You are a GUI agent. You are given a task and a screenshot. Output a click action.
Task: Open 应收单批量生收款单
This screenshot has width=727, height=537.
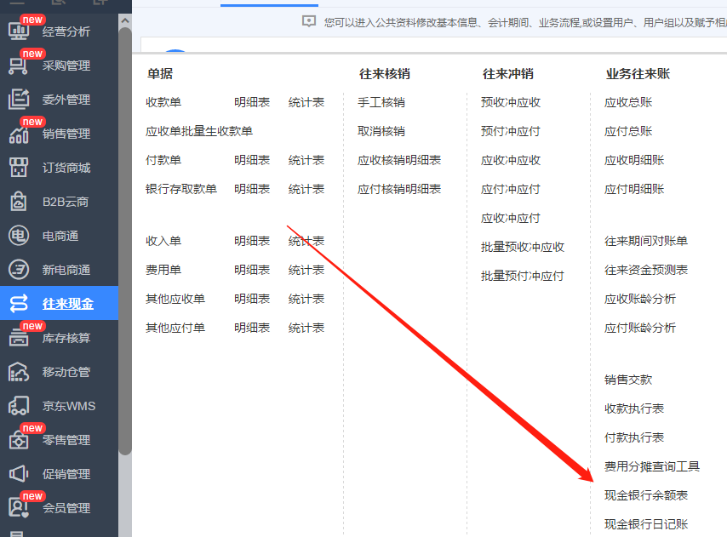pyautogui.click(x=199, y=131)
